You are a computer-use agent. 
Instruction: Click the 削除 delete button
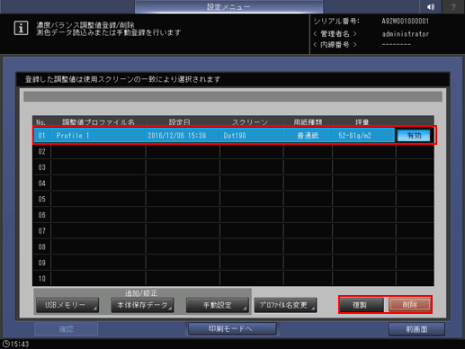coord(409,305)
